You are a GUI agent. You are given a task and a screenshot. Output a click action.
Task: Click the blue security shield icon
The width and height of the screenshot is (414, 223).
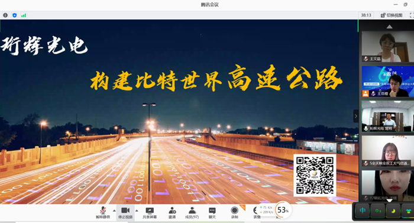[15, 15]
